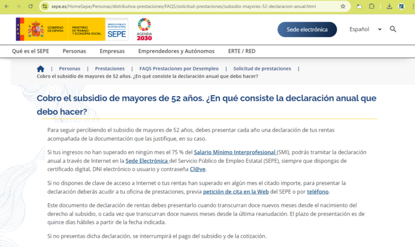The width and height of the screenshot is (415, 247).
Task: Open site information icon in address bar
Action: [x=45, y=6]
